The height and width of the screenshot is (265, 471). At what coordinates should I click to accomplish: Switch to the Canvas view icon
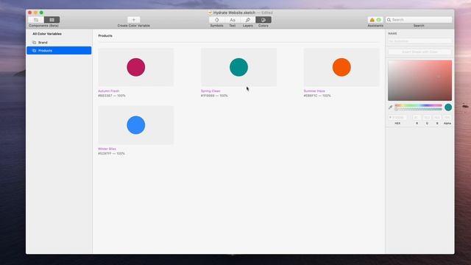tap(36, 20)
